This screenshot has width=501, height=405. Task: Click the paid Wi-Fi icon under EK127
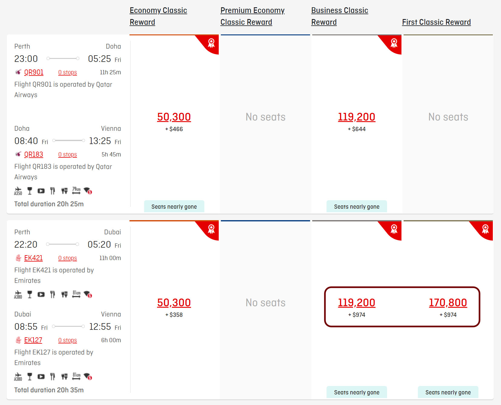pos(88,377)
